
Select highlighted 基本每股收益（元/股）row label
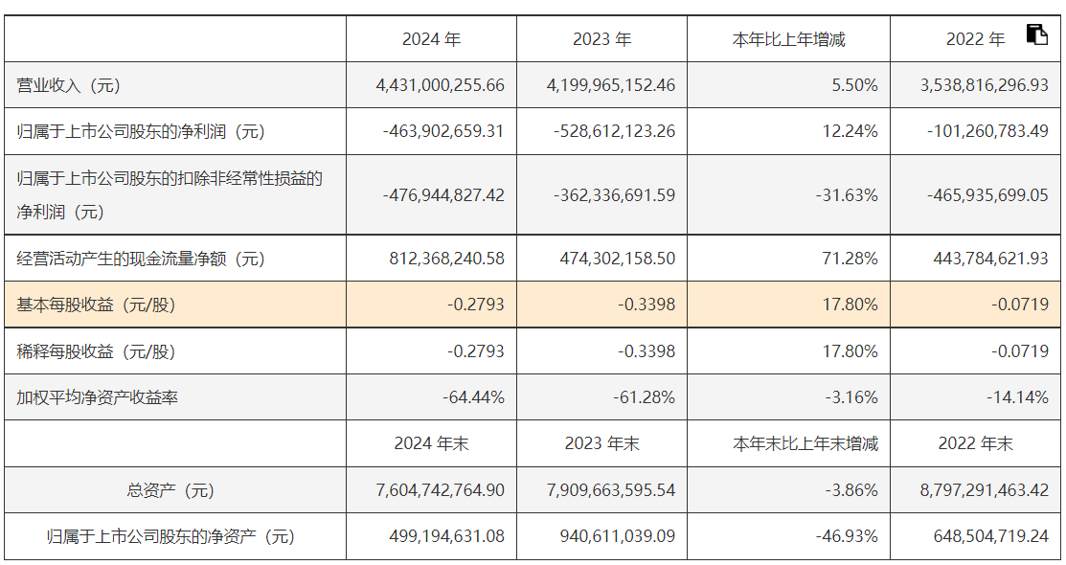pos(97,305)
